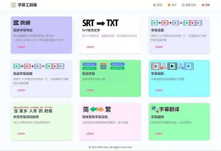Open the 首页 menu item

pos(160,5)
